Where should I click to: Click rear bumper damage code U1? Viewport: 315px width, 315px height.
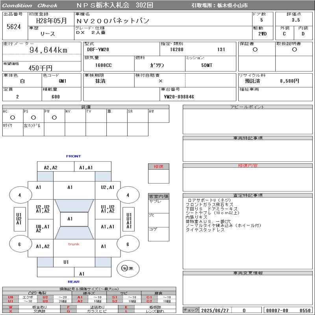pos(66,262)
